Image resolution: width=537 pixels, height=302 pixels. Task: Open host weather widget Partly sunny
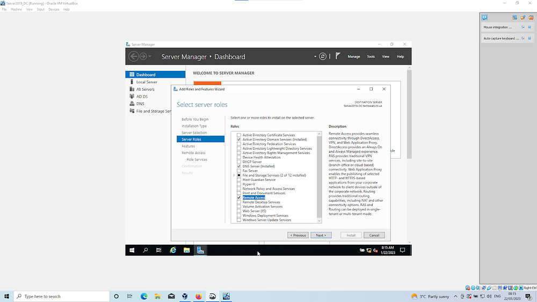[430, 296]
